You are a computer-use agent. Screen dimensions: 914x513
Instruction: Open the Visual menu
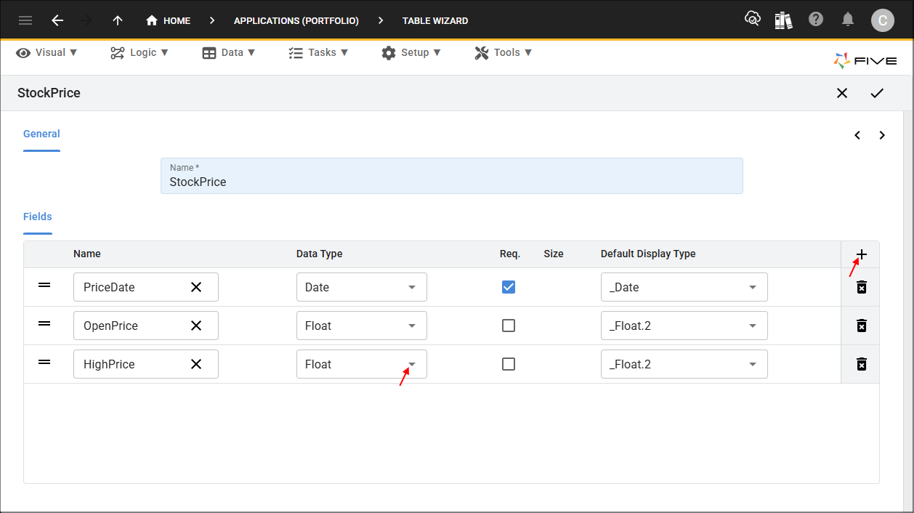[x=46, y=52]
